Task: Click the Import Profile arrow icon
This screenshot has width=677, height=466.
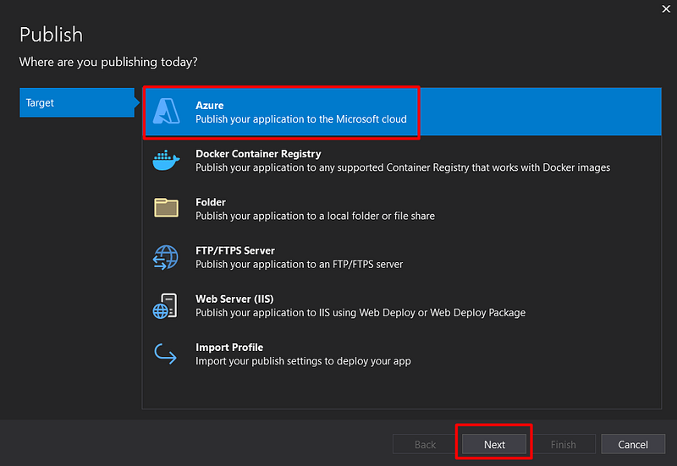Action: coord(165,354)
